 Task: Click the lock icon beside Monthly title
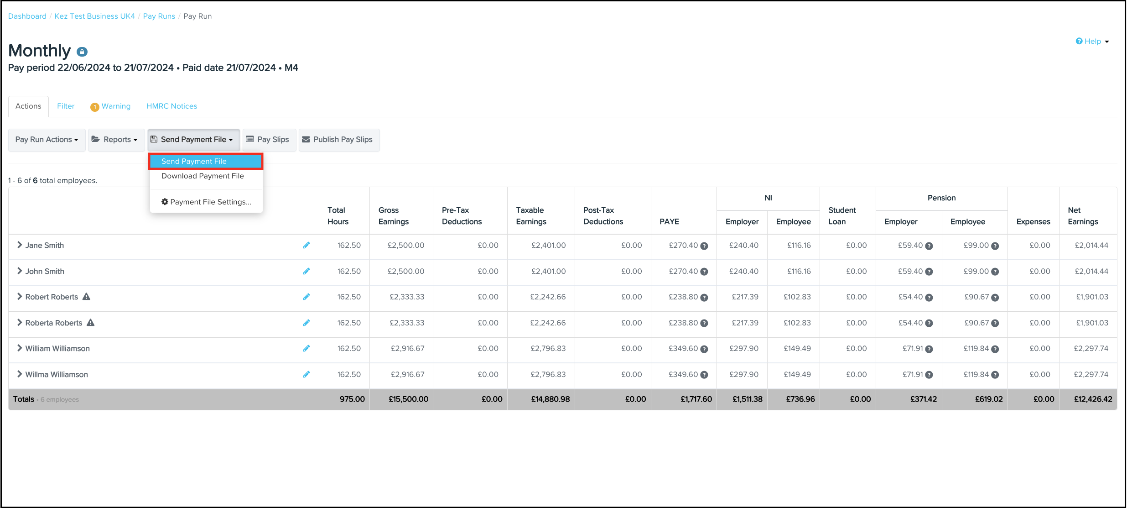coord(82,52)
